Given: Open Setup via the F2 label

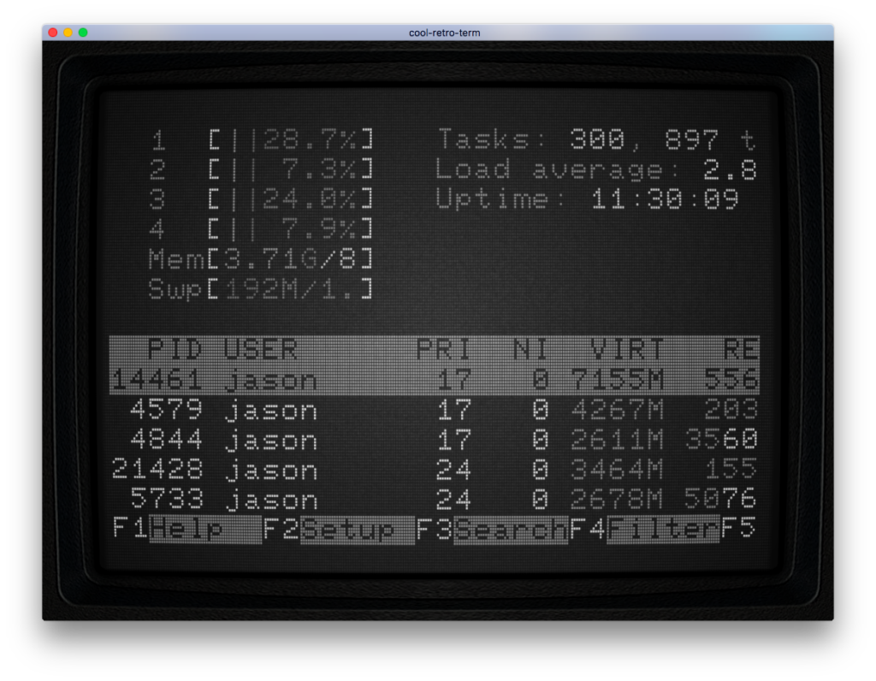Looking at the screenshot, I should (x=339, y=529).
